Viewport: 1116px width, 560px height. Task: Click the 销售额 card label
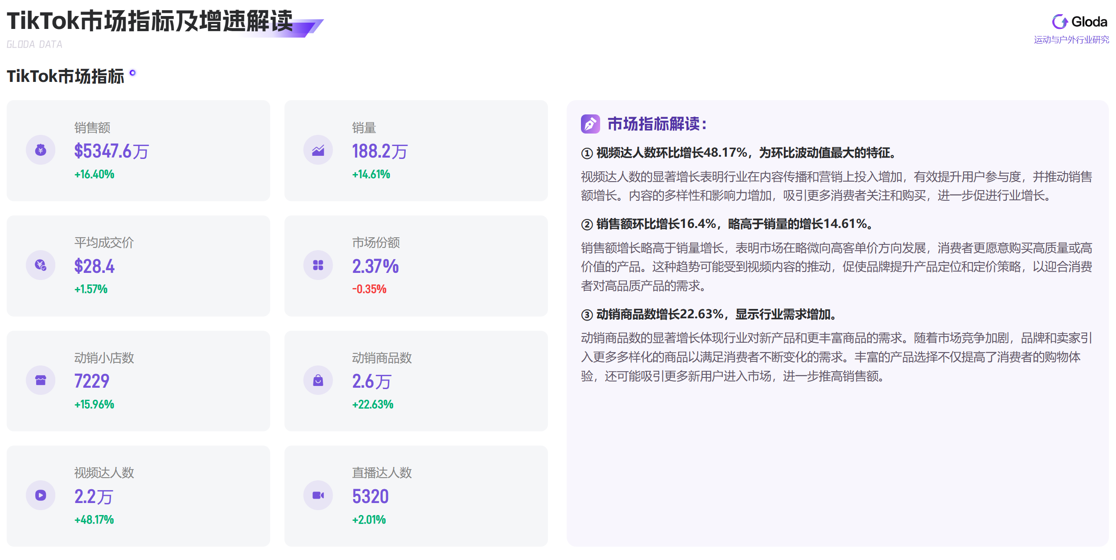(92, 128)
